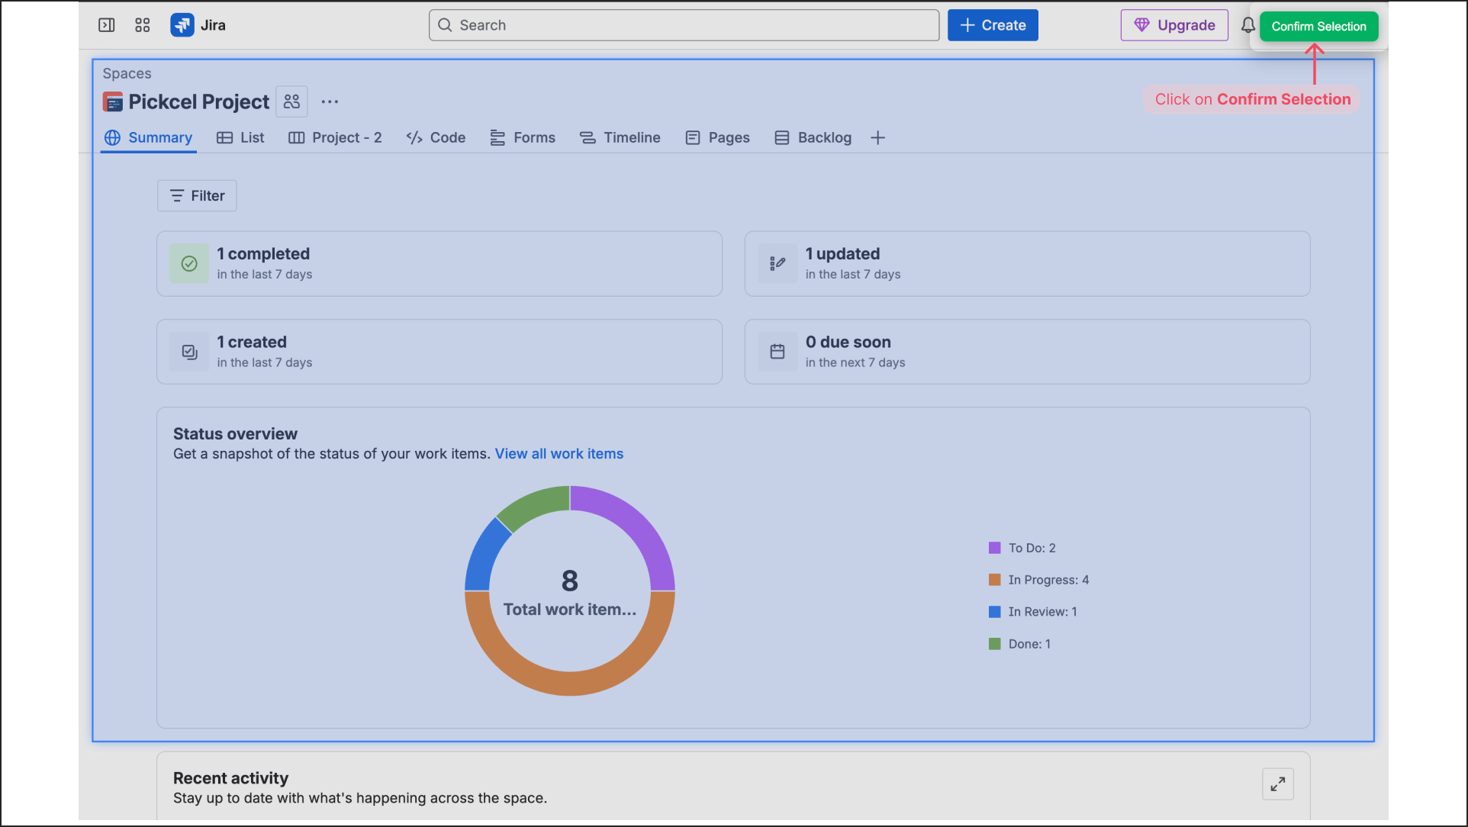Select the Forms tab

pyautogui.click(x=523, y=138)
